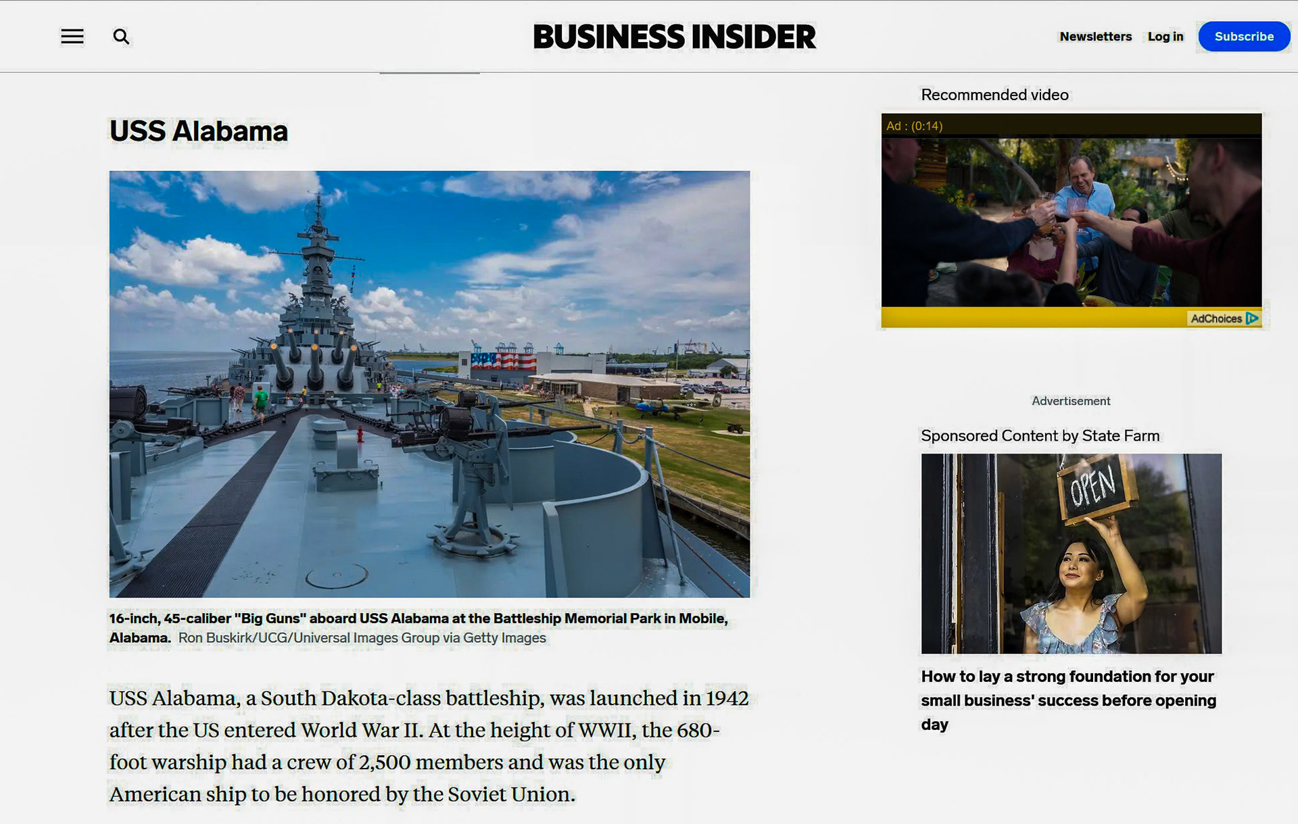Click the Getty Images photo credit
1298x824 pixels.
pos(362,638)
